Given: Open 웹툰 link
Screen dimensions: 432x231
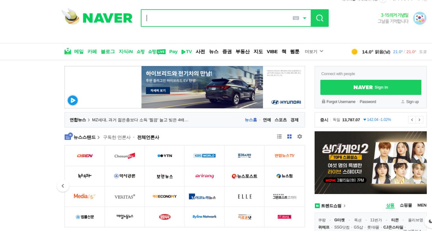Looking at the screenshot, I should point(295,52).
